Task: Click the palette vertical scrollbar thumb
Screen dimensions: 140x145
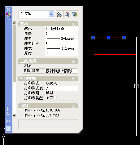Action: click(14, 53)
